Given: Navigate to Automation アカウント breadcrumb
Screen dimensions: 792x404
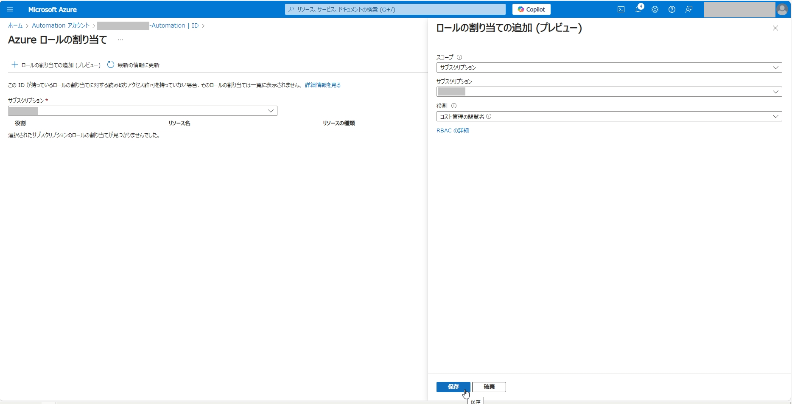Looking at the screenshot, I should point(61,25).
